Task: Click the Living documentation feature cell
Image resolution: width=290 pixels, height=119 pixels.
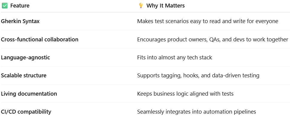Action: tap(29, 94)
